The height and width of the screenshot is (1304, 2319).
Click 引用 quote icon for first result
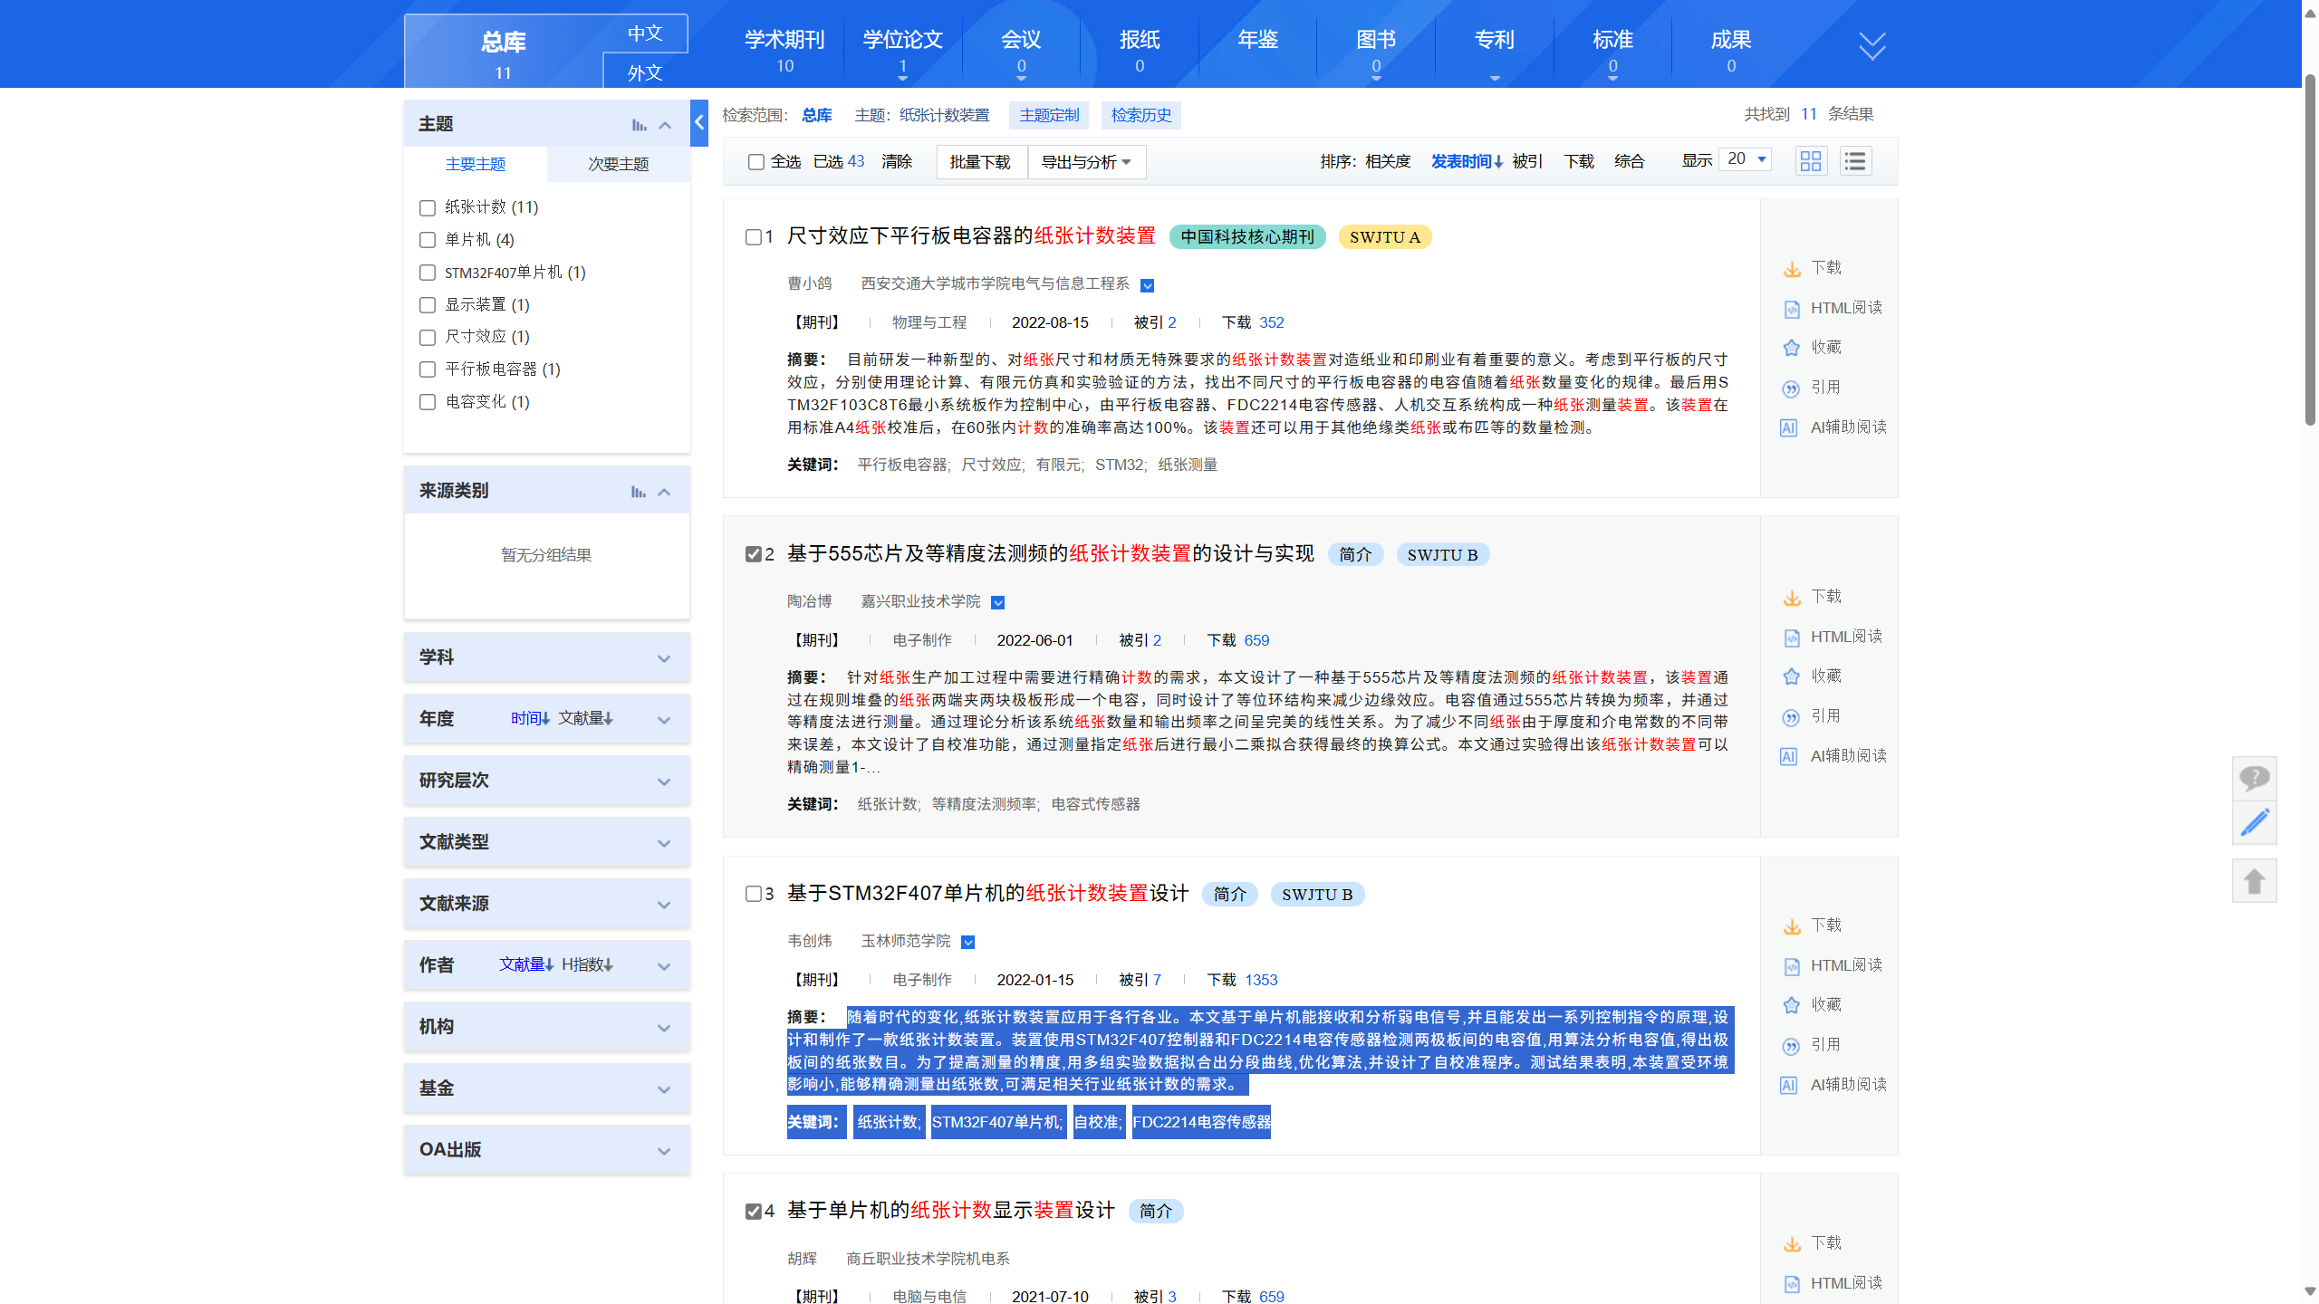tap(1792, 388)
